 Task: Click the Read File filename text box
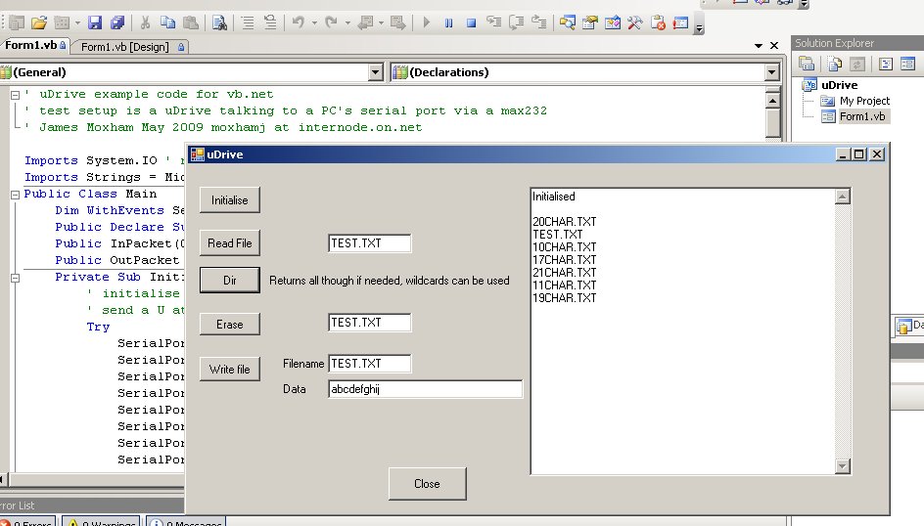pos(369,243)
